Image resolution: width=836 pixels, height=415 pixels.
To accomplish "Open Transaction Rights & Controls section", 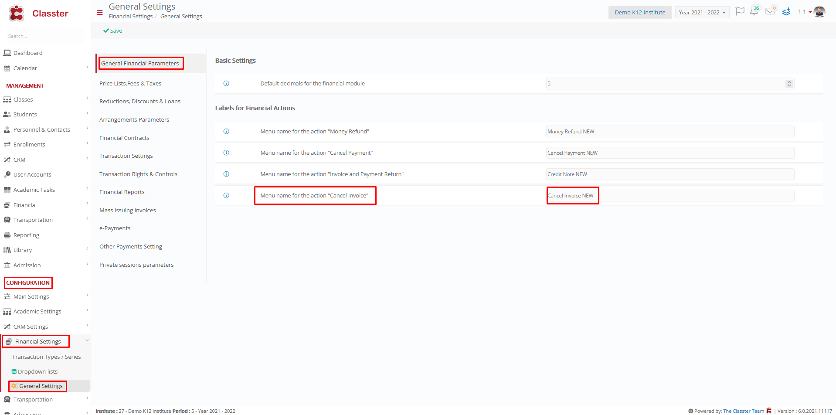I will click(138, 174).
